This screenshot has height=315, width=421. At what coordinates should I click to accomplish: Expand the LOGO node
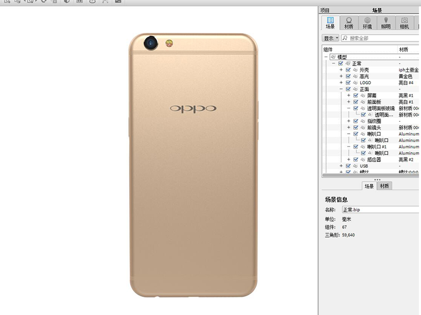tap(341, 82)
